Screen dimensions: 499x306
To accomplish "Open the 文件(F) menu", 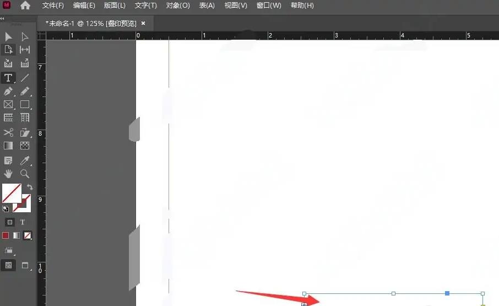I will pos(53,6).
